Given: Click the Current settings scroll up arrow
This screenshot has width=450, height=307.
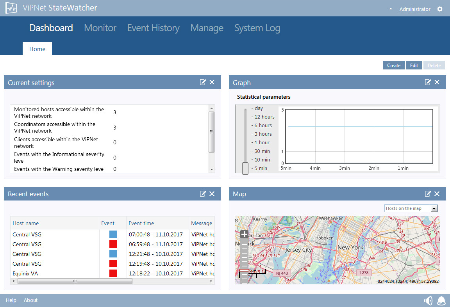Looking at the screenshot, I should point(212,108).
